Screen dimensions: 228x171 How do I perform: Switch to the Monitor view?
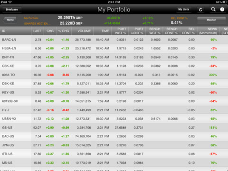(x=211, y=20)
